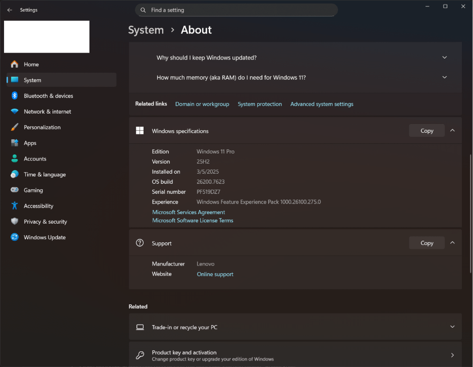Open Lenovo Online support link
The width and height of the screenshot is (473, 367).
pyautogui.click(x=215, y=274)
